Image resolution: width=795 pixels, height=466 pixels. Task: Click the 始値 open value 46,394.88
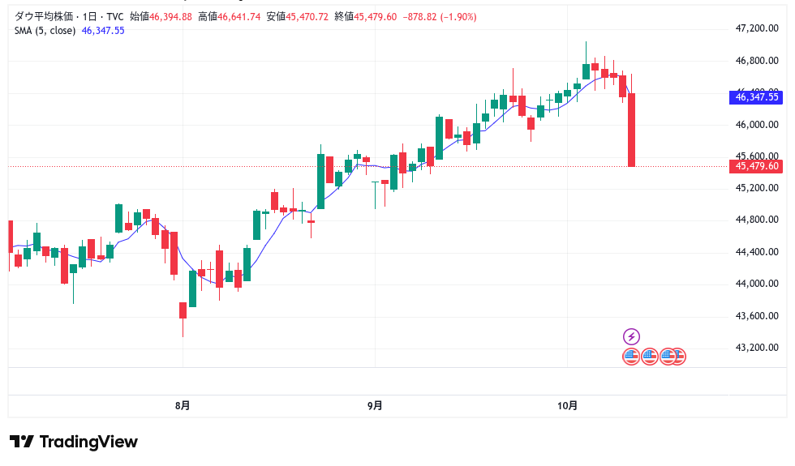[170, 16]
